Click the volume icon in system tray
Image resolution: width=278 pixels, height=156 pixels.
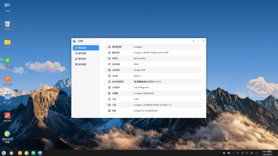pyautogui.click(x=247, y=153)
